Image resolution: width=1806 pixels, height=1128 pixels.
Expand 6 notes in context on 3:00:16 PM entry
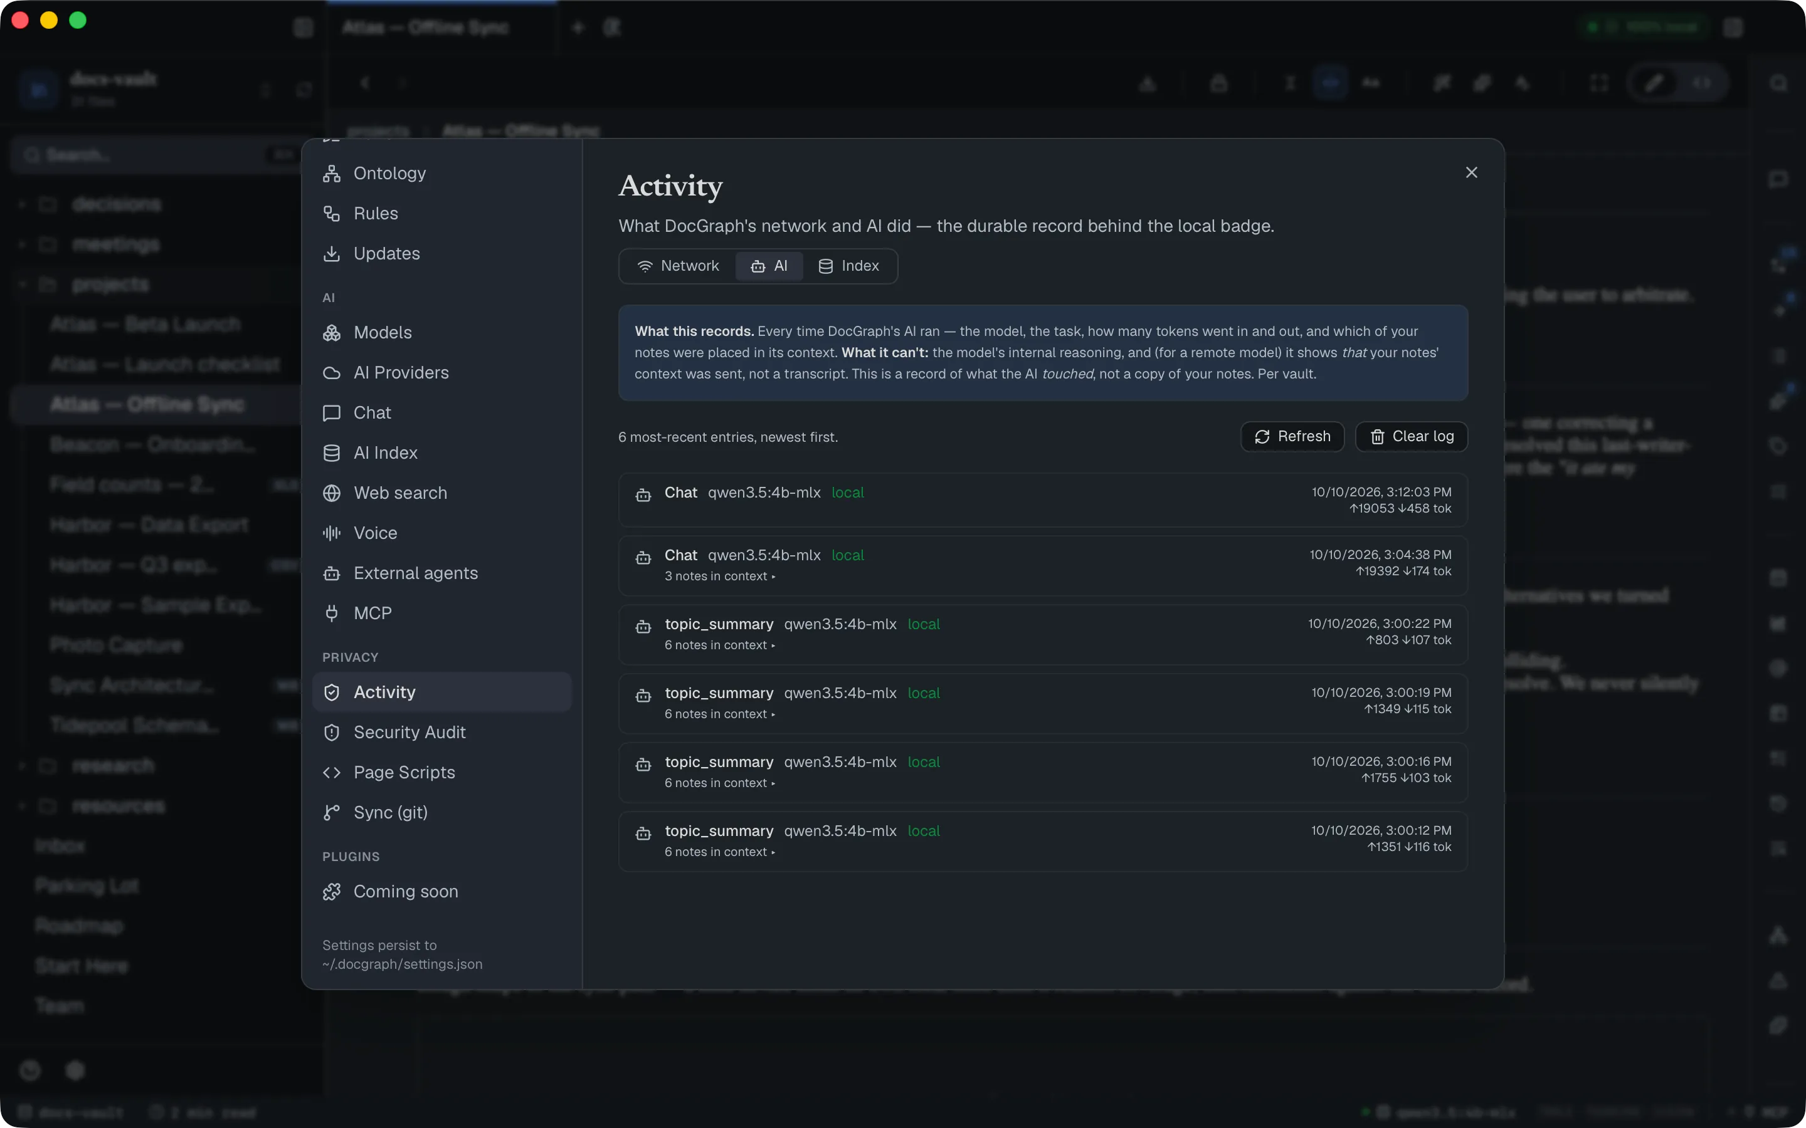click(719, 783)
